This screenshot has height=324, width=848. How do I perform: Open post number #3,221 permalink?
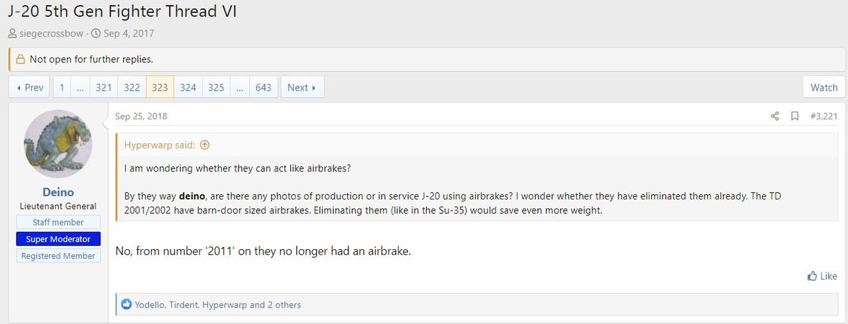(823, 117)
